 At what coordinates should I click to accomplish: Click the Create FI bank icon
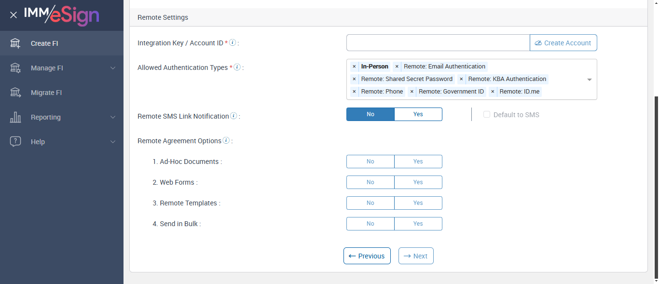coord(15,43)
